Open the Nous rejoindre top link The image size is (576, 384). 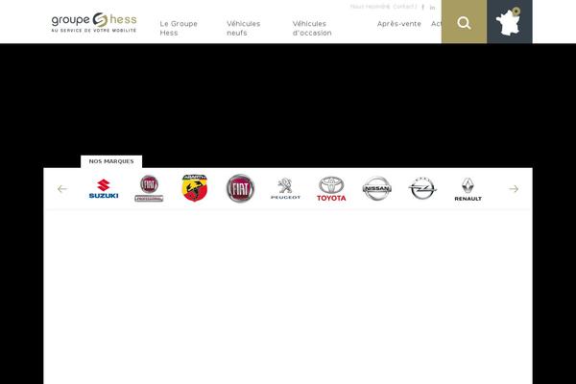coord(370,7)
